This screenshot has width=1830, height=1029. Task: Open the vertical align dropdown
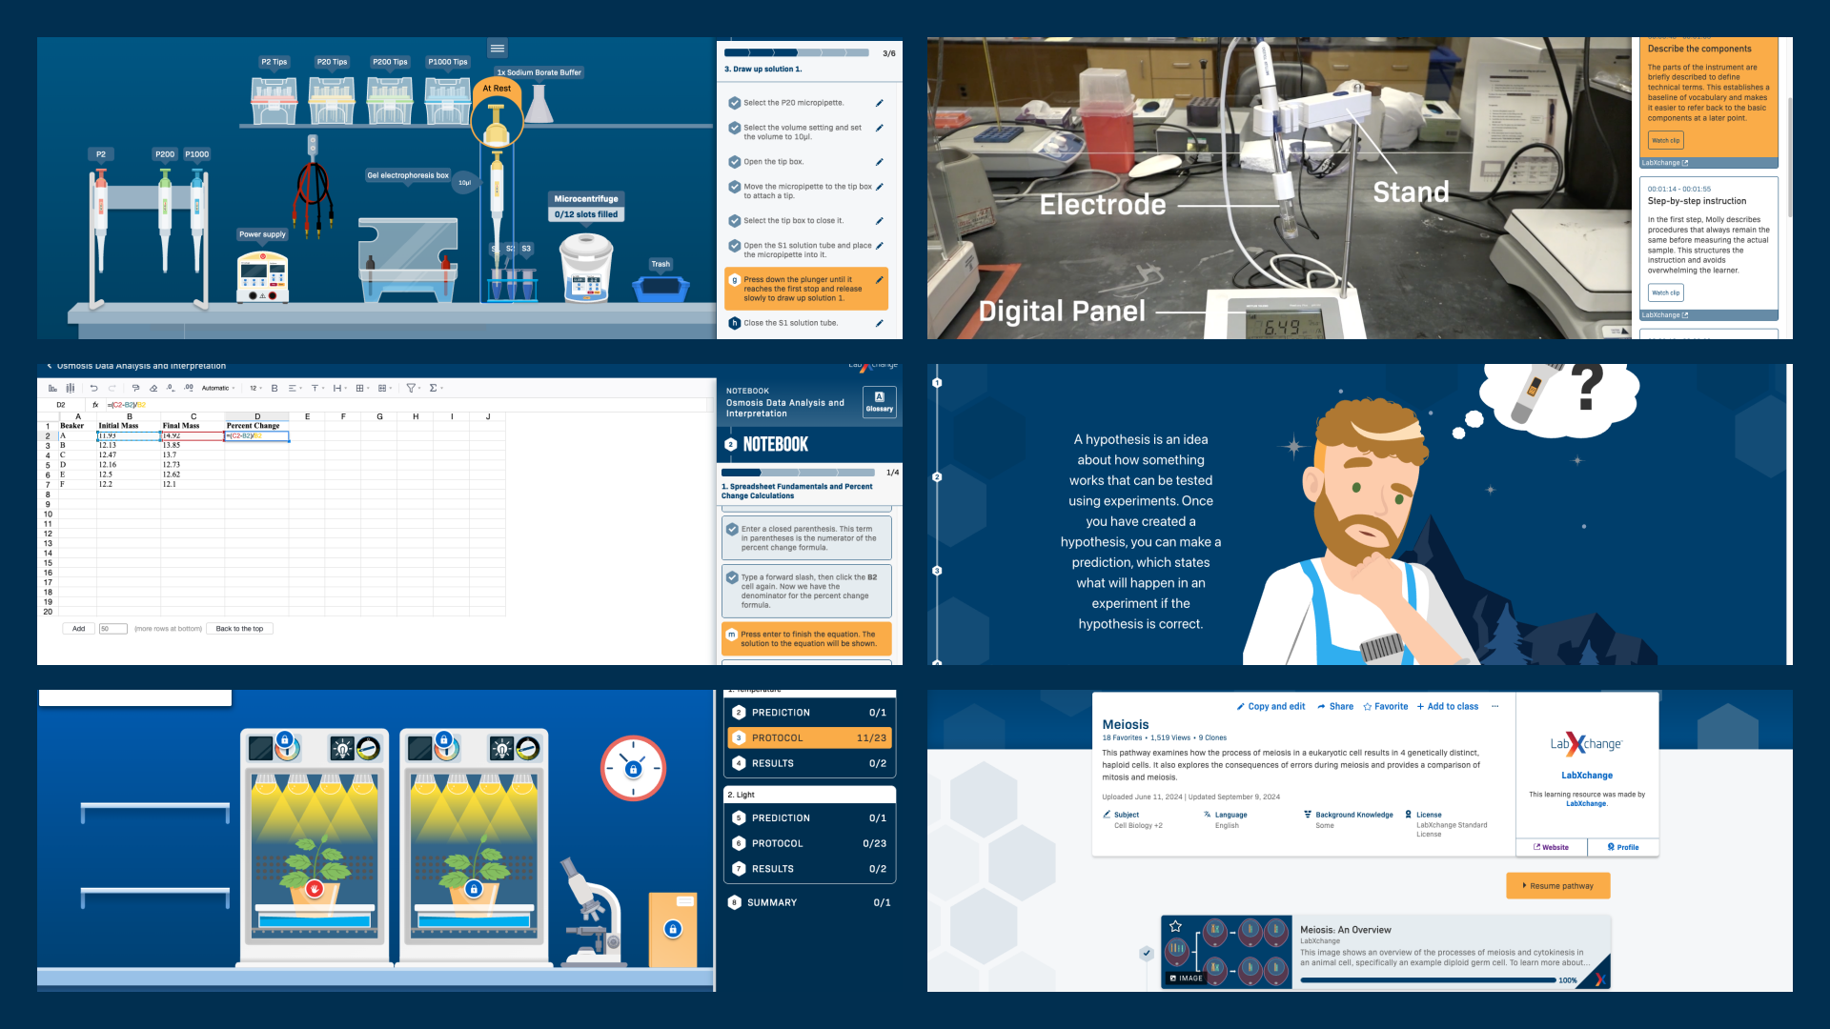point(318,388)
